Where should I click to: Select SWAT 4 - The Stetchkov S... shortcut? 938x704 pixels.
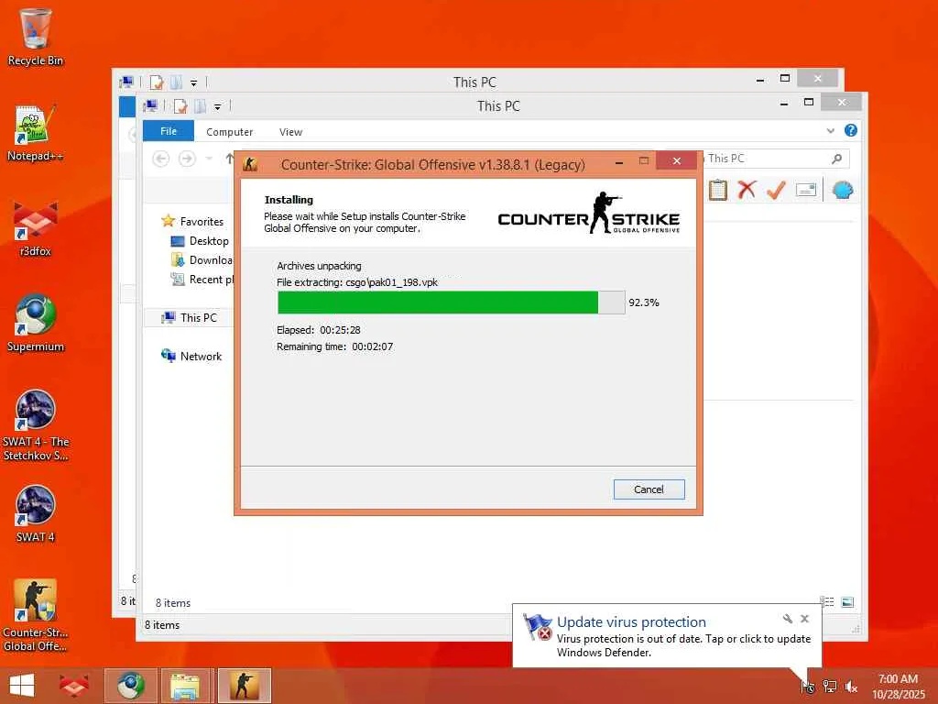(x=36, y=425)
